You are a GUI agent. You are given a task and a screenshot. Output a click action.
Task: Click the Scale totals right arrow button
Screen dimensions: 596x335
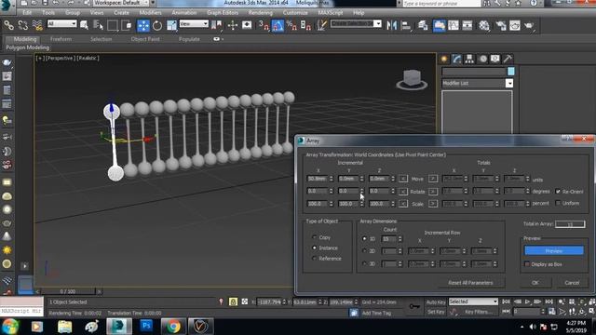(x=432, y=204)
